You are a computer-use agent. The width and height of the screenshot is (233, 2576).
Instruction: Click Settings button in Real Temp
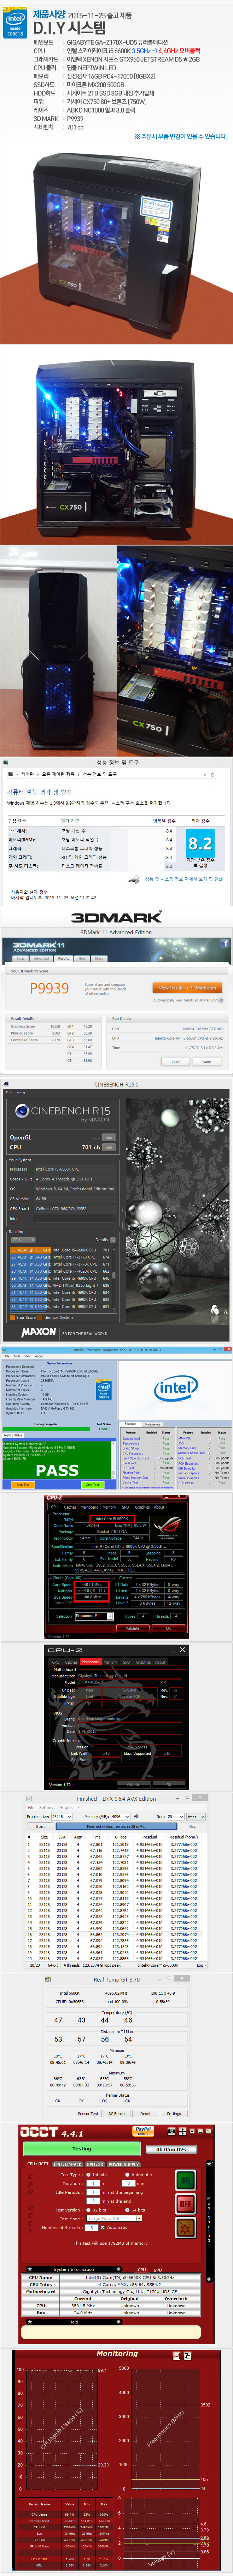click(x=174, y=2113)
